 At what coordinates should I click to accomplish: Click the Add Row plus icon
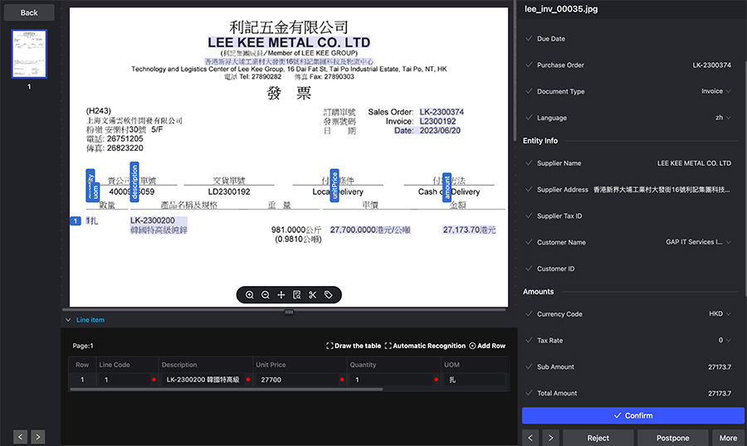click(x=472, y=346)
